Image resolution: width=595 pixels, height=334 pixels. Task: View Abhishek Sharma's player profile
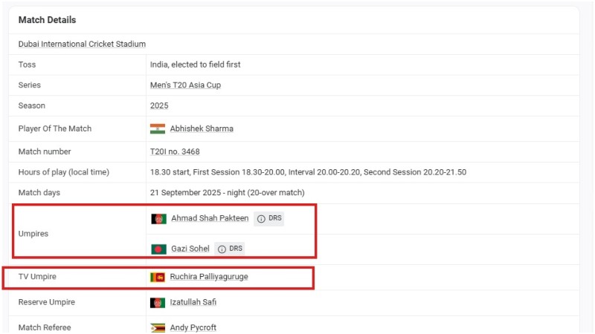point(202,128)
